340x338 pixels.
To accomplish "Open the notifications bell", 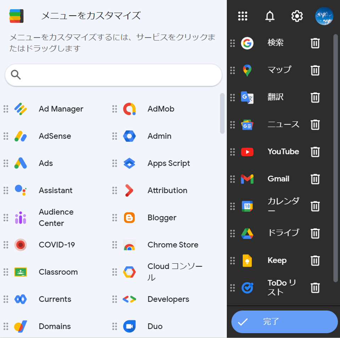I will (x=270, y=16).
